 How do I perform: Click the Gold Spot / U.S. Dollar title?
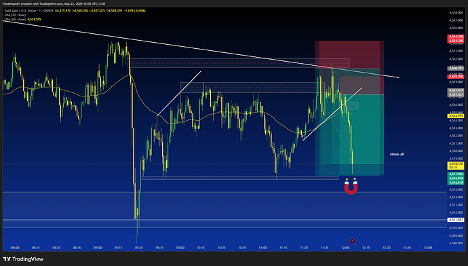click(20, 11)
